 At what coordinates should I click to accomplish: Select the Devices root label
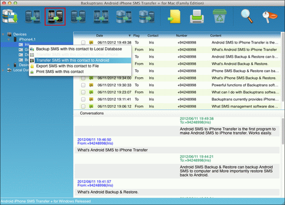click(20, 34)
